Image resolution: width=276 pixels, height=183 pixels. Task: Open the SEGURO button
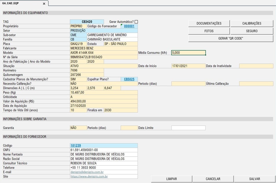[252, 31]
